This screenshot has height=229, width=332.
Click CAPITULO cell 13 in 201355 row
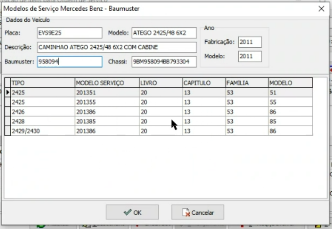tap(204, 102)
